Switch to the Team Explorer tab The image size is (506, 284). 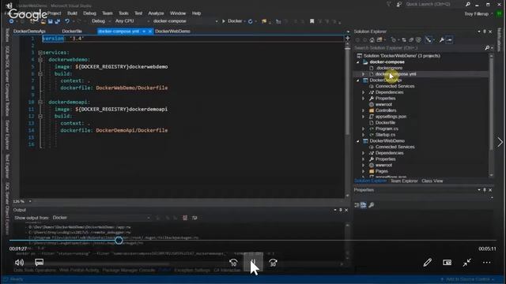click(404, 181)
